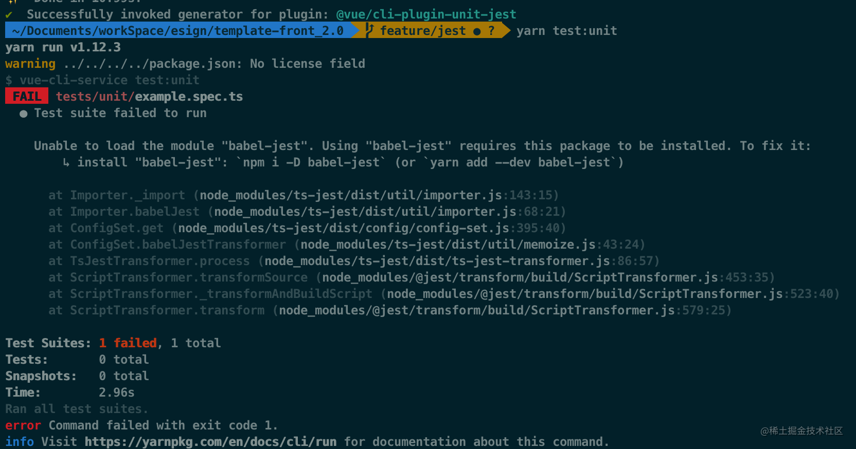Select the npm i -D babel-jest command
Viewport: 856px width, 449px height.
(x=311, y=162)
